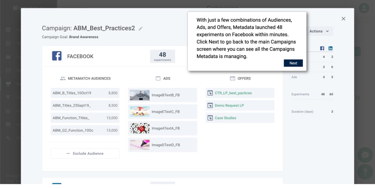
Task: Select the ImageATextA_FB ad thumbnail
Action: click(139, 128)
